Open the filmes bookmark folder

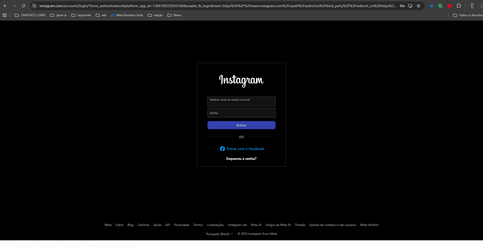(174, 15)
